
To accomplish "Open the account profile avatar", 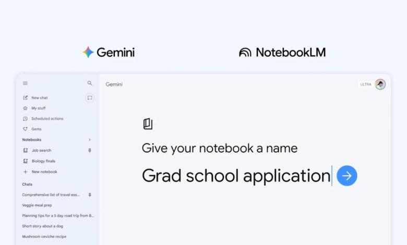I will click(380, 84).
